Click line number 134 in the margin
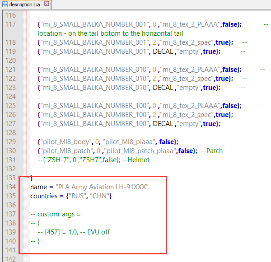271x262 pixels. [10, 187]
